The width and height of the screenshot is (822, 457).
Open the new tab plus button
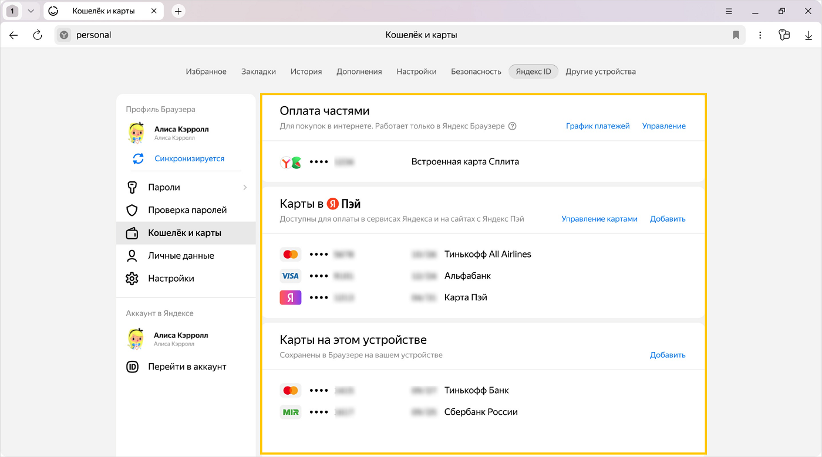click(x=178, y=11)
